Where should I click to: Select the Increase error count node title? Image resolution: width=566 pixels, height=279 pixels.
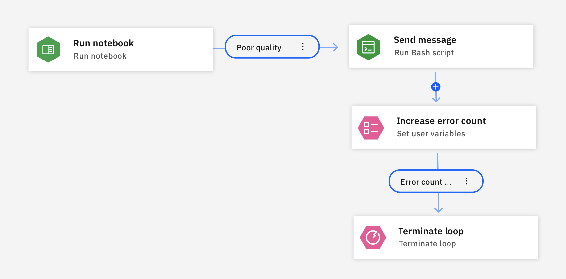pyautogui.click(x=441, y=121)
